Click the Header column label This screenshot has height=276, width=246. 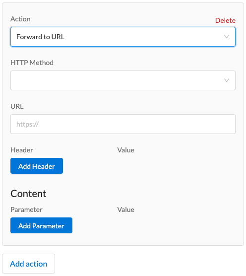point(22,150)
